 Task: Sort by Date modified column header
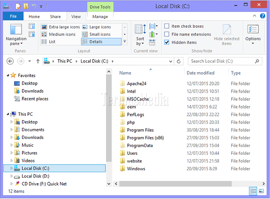point(201,73)
